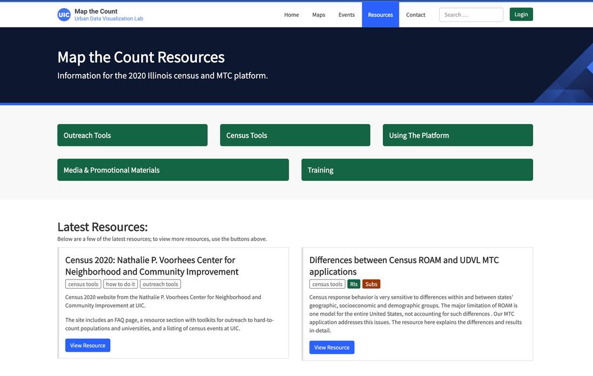The height and width of the screenshot is (376, 593).
Task: Click the Login button
Action: click(521, 13)
